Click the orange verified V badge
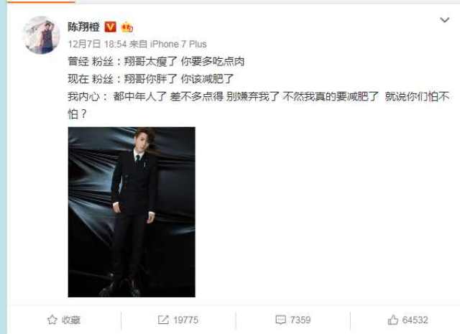The width and height of the screenshot is (460, 334). (x=110, y=27)
